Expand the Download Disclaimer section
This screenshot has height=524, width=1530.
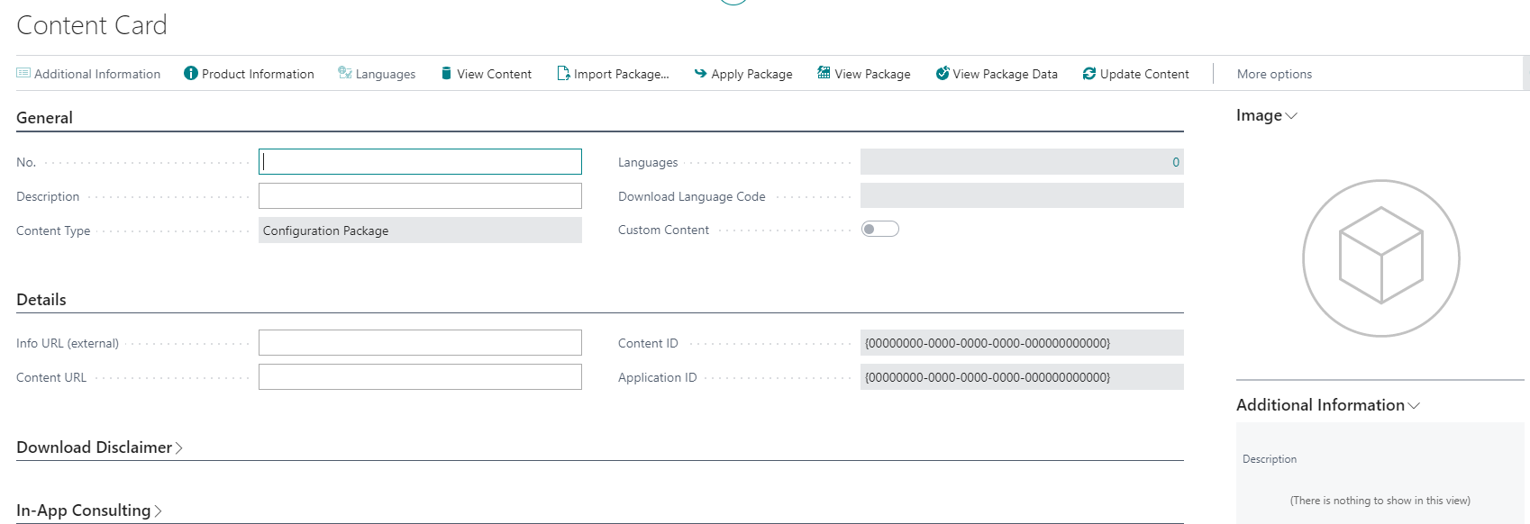(178, 448)
